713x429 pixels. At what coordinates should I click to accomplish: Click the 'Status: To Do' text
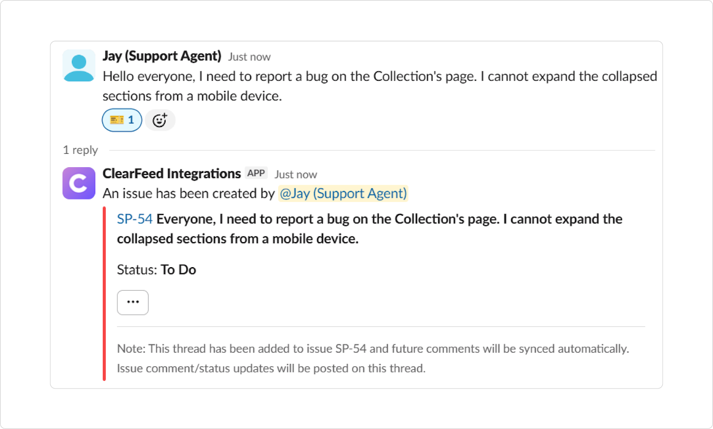click(156, 270)
